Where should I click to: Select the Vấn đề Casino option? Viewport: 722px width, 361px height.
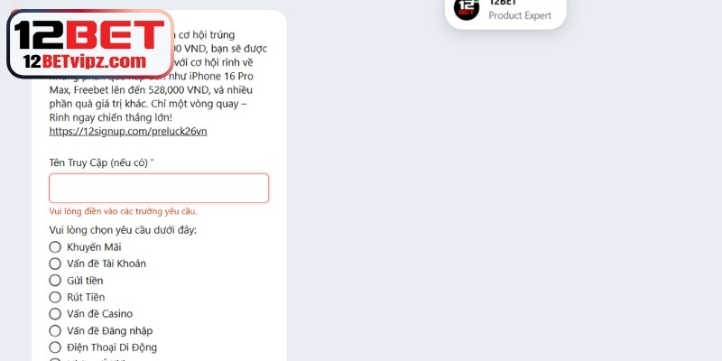point(55,313)
